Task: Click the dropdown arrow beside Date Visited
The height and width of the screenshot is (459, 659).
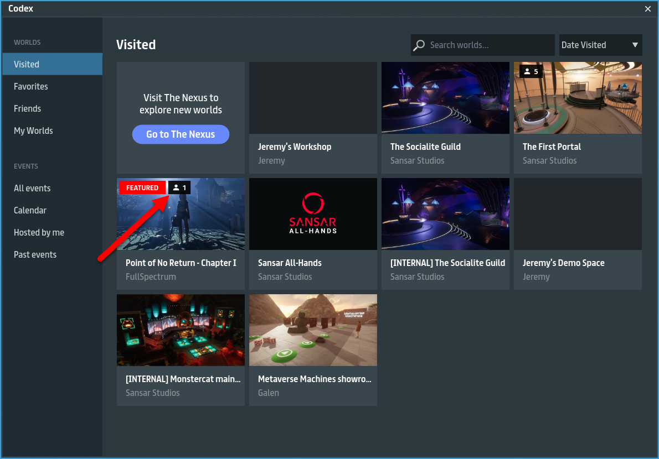Action: click(x=635, y=45)
